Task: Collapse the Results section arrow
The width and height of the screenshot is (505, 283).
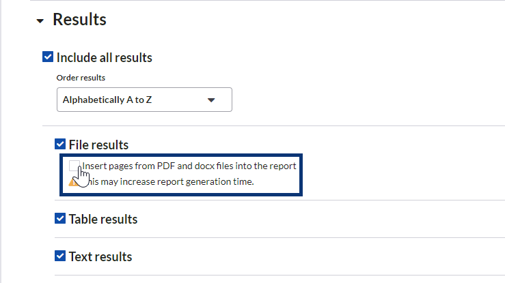Action: coord(40,21)
